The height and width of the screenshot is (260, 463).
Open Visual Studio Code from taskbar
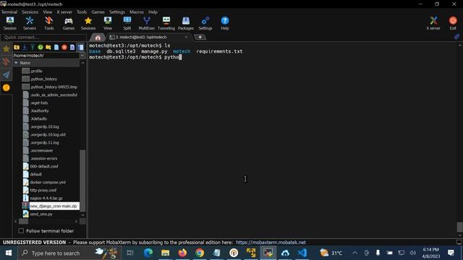click(x=302, y=253)
